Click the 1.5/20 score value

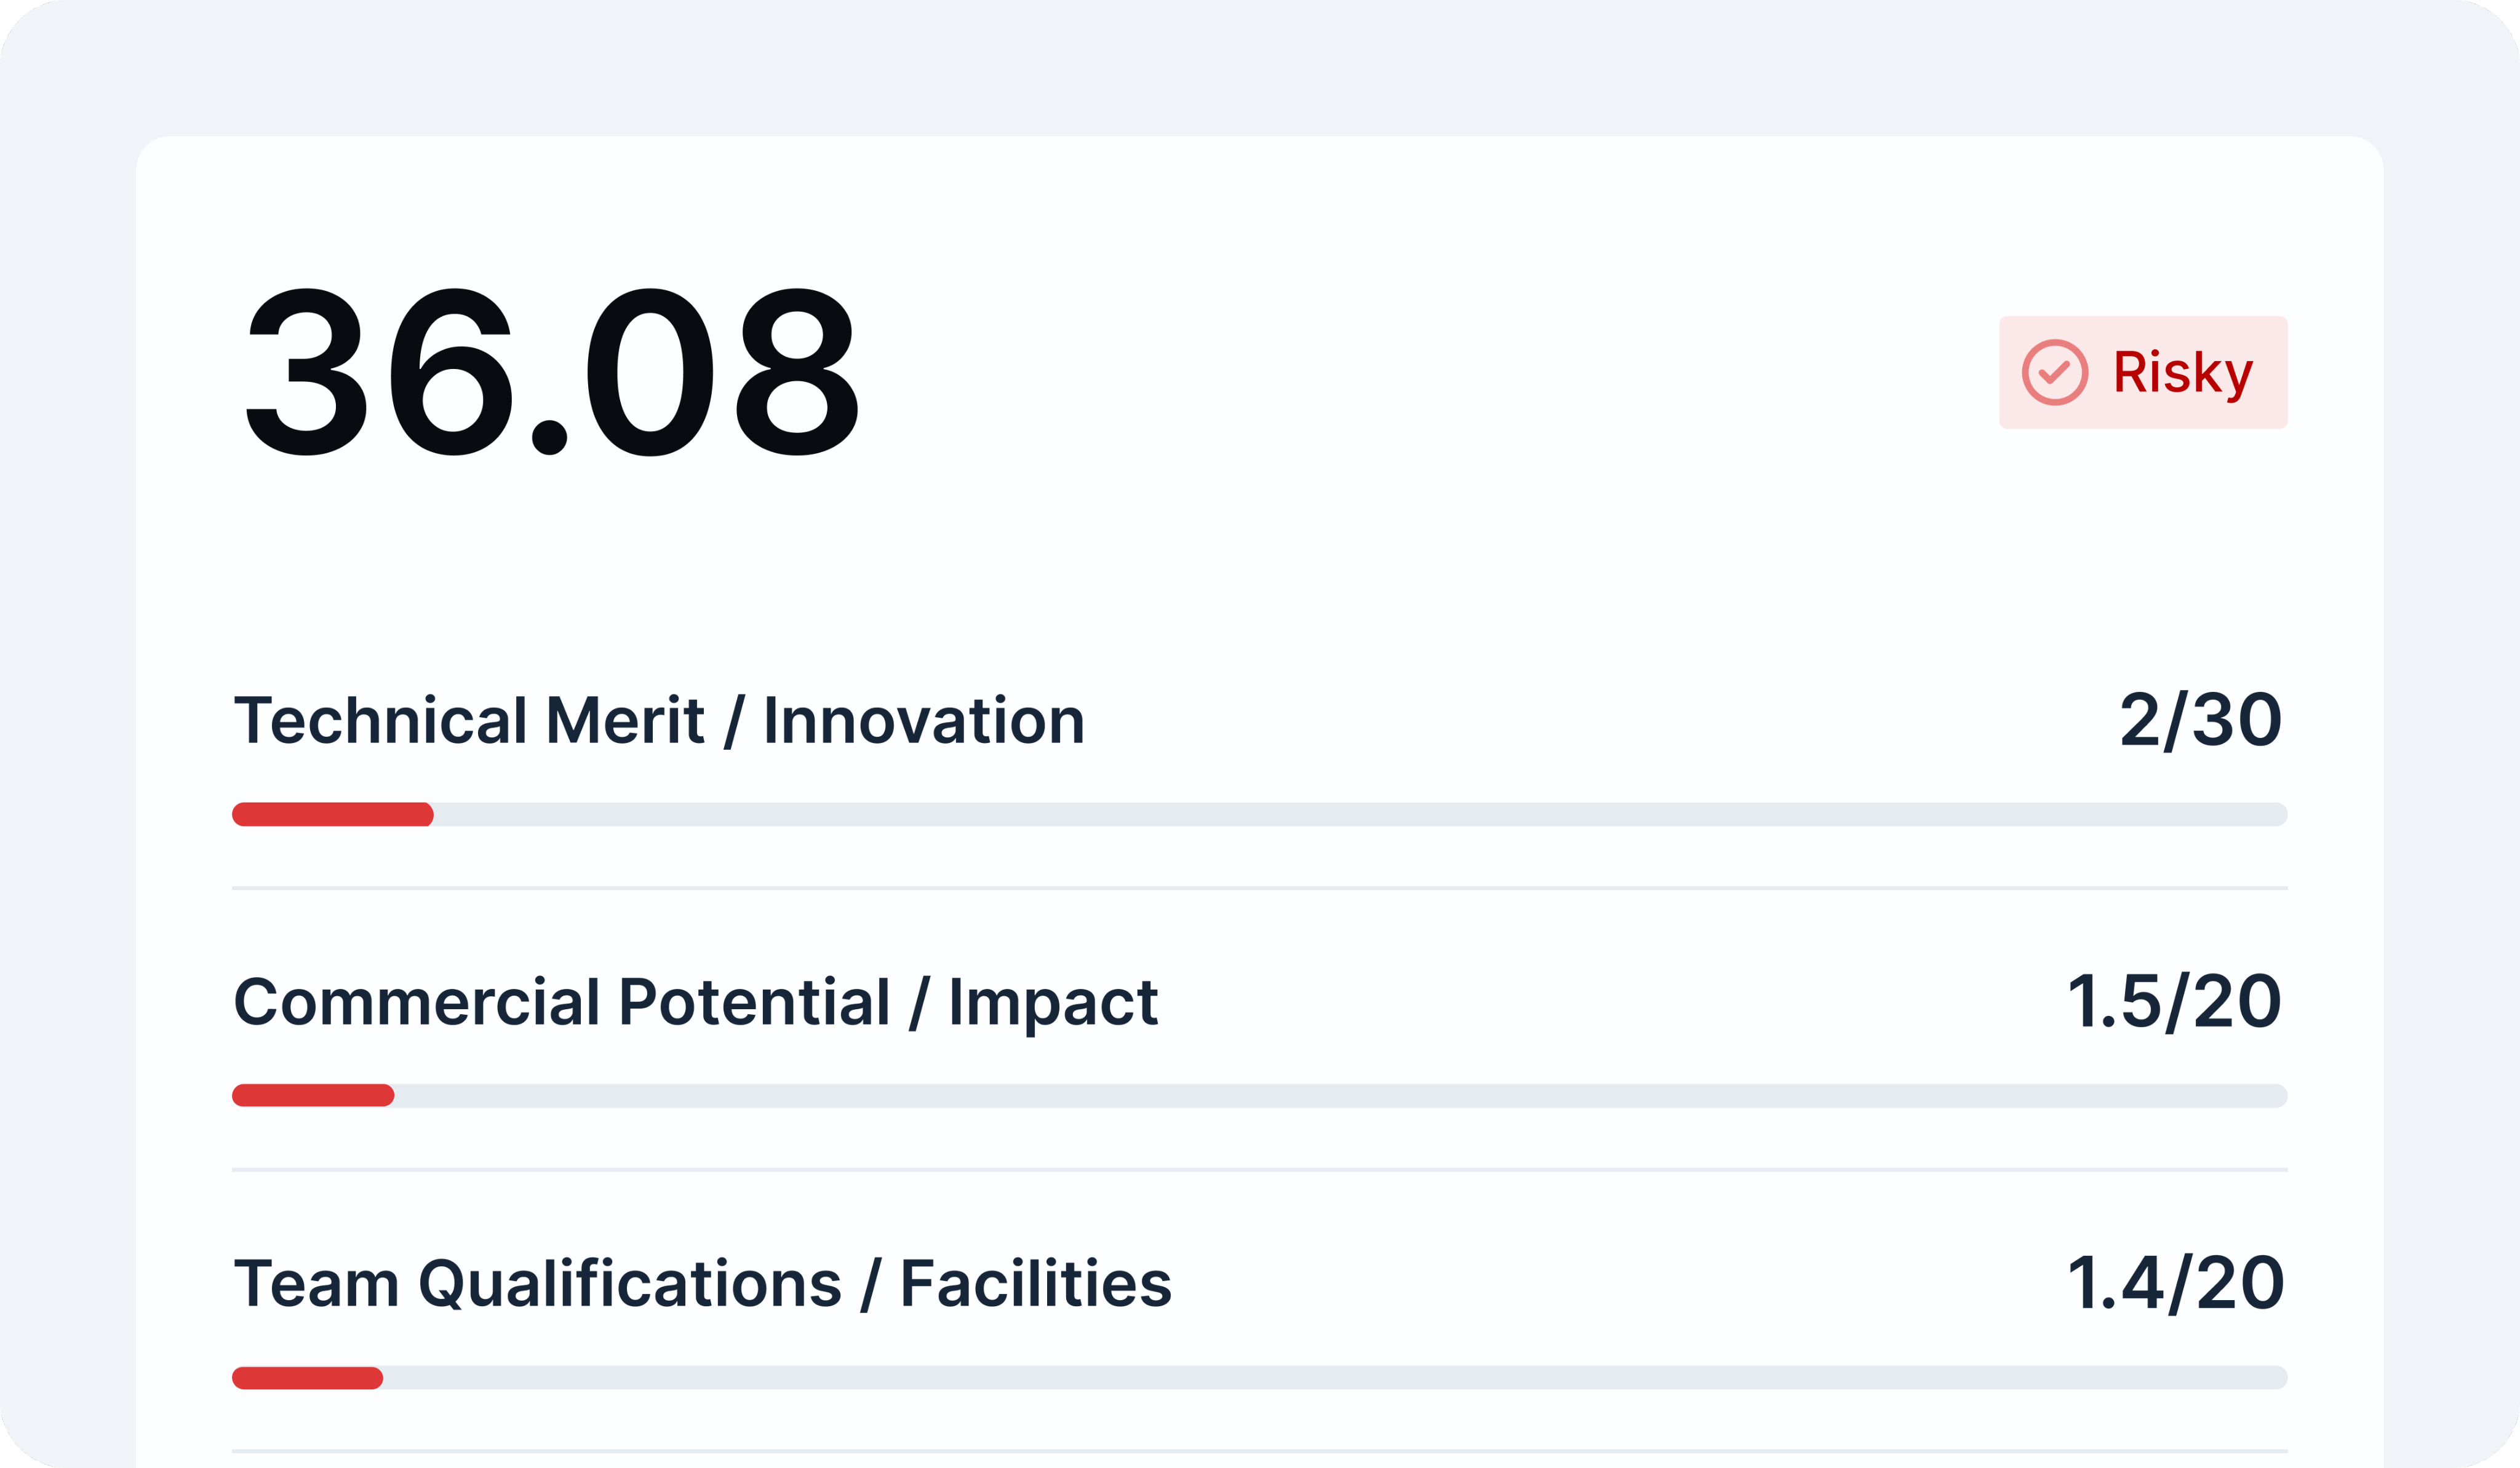[x=2174, y=1001]
